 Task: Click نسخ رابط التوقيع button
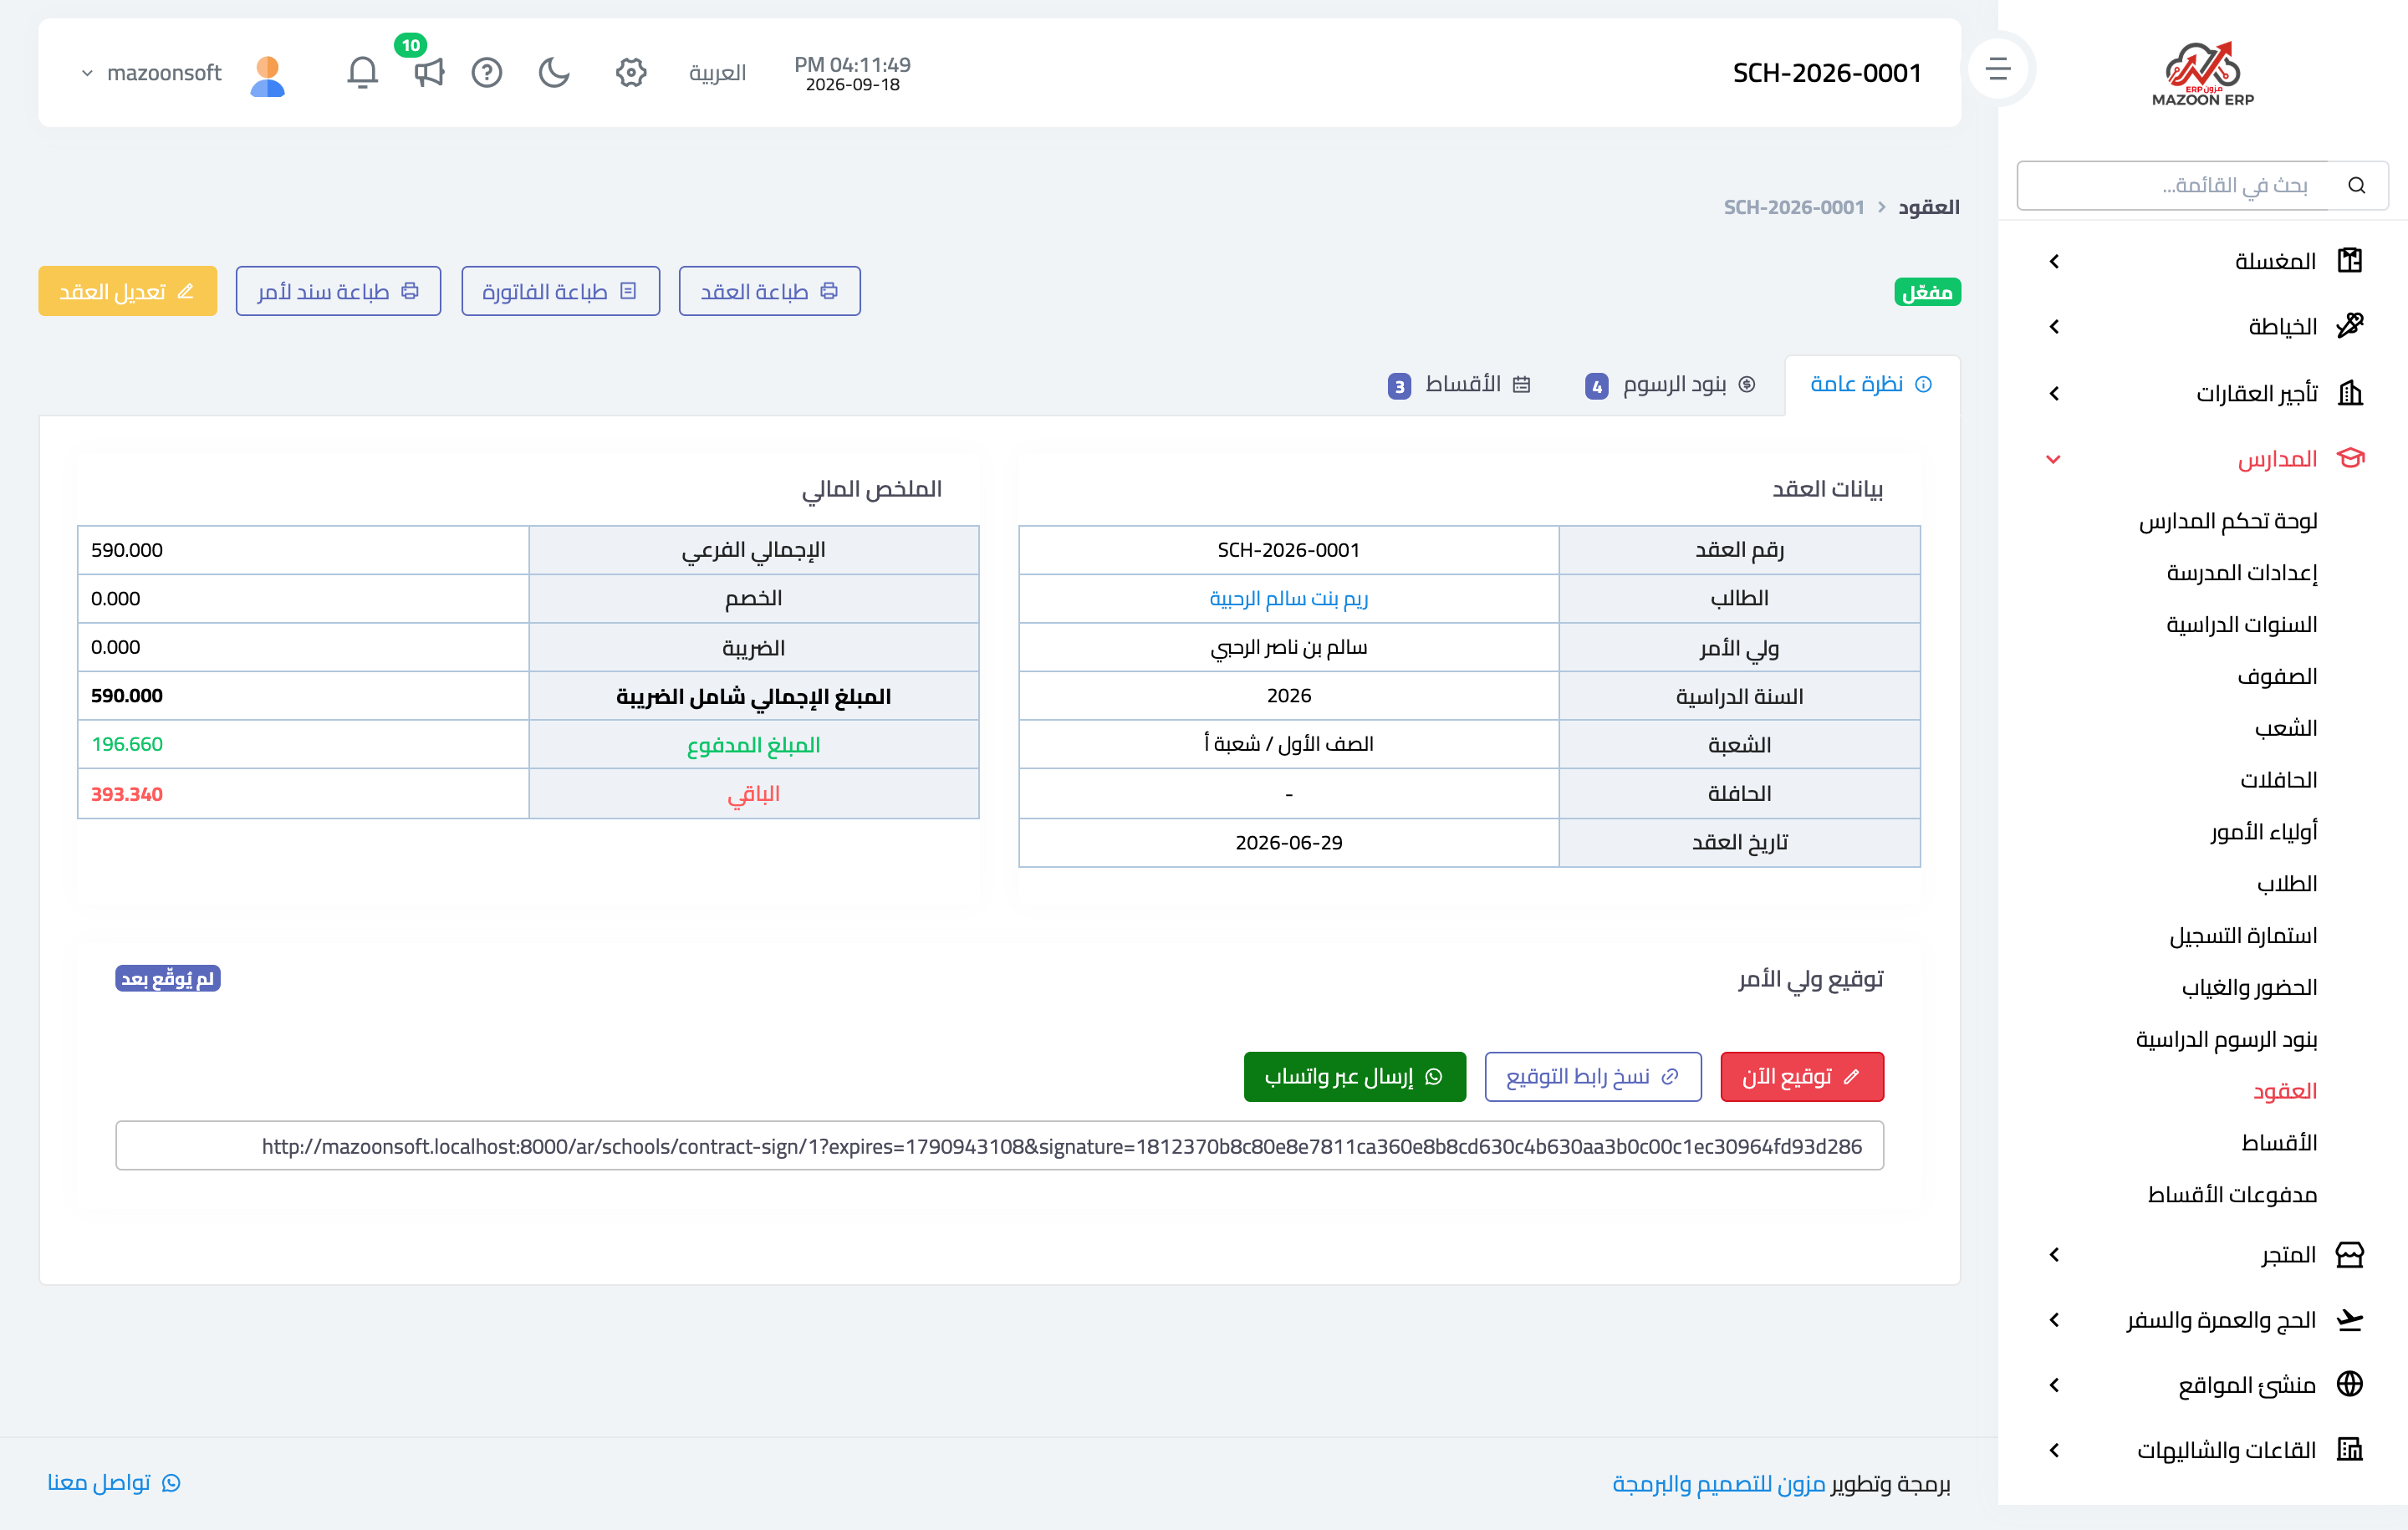coord(1593,1076)
